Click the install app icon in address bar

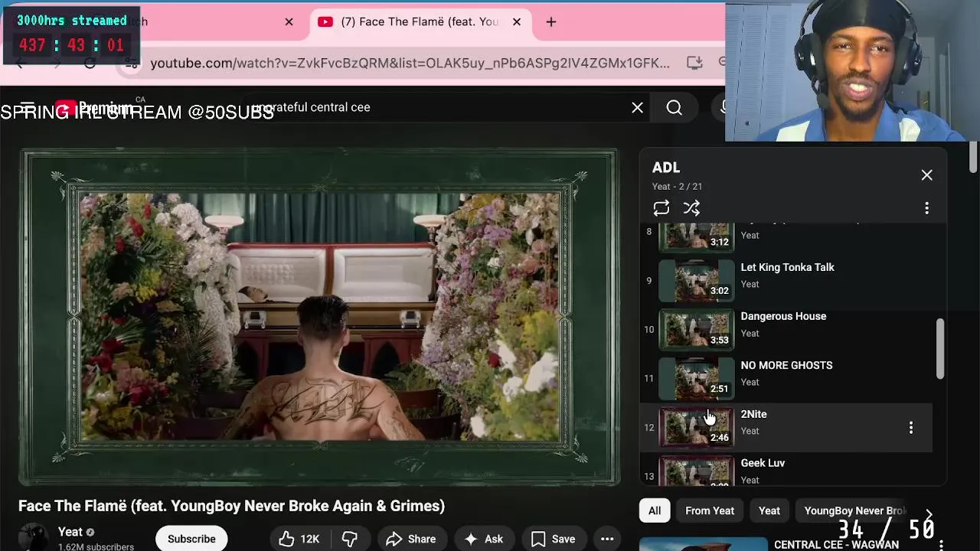[x=694, y=63]
